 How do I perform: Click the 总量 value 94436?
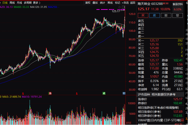[178, 72]
